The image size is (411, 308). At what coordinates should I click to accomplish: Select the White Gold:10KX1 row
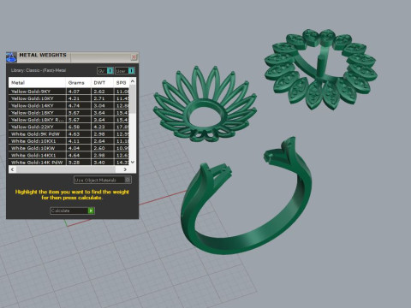(x=68, y=141)
